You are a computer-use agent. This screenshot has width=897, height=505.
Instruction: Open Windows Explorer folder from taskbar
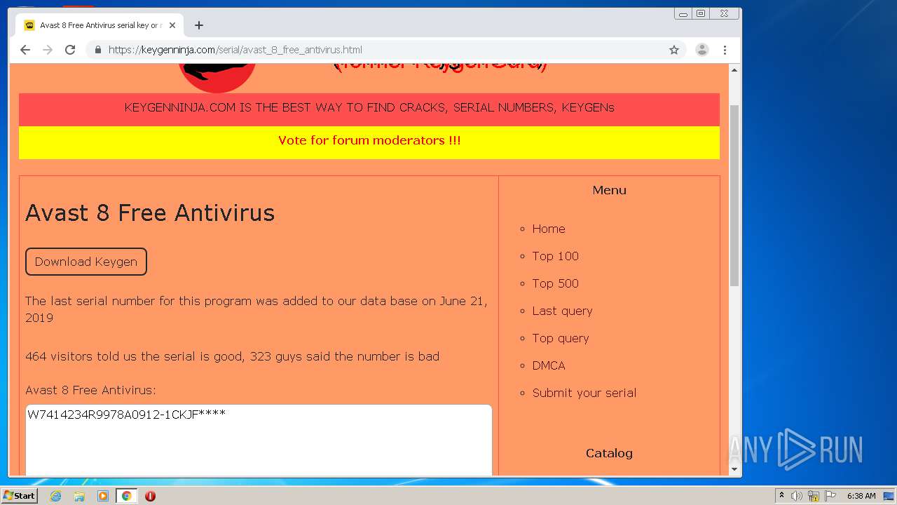pos(79,496)
